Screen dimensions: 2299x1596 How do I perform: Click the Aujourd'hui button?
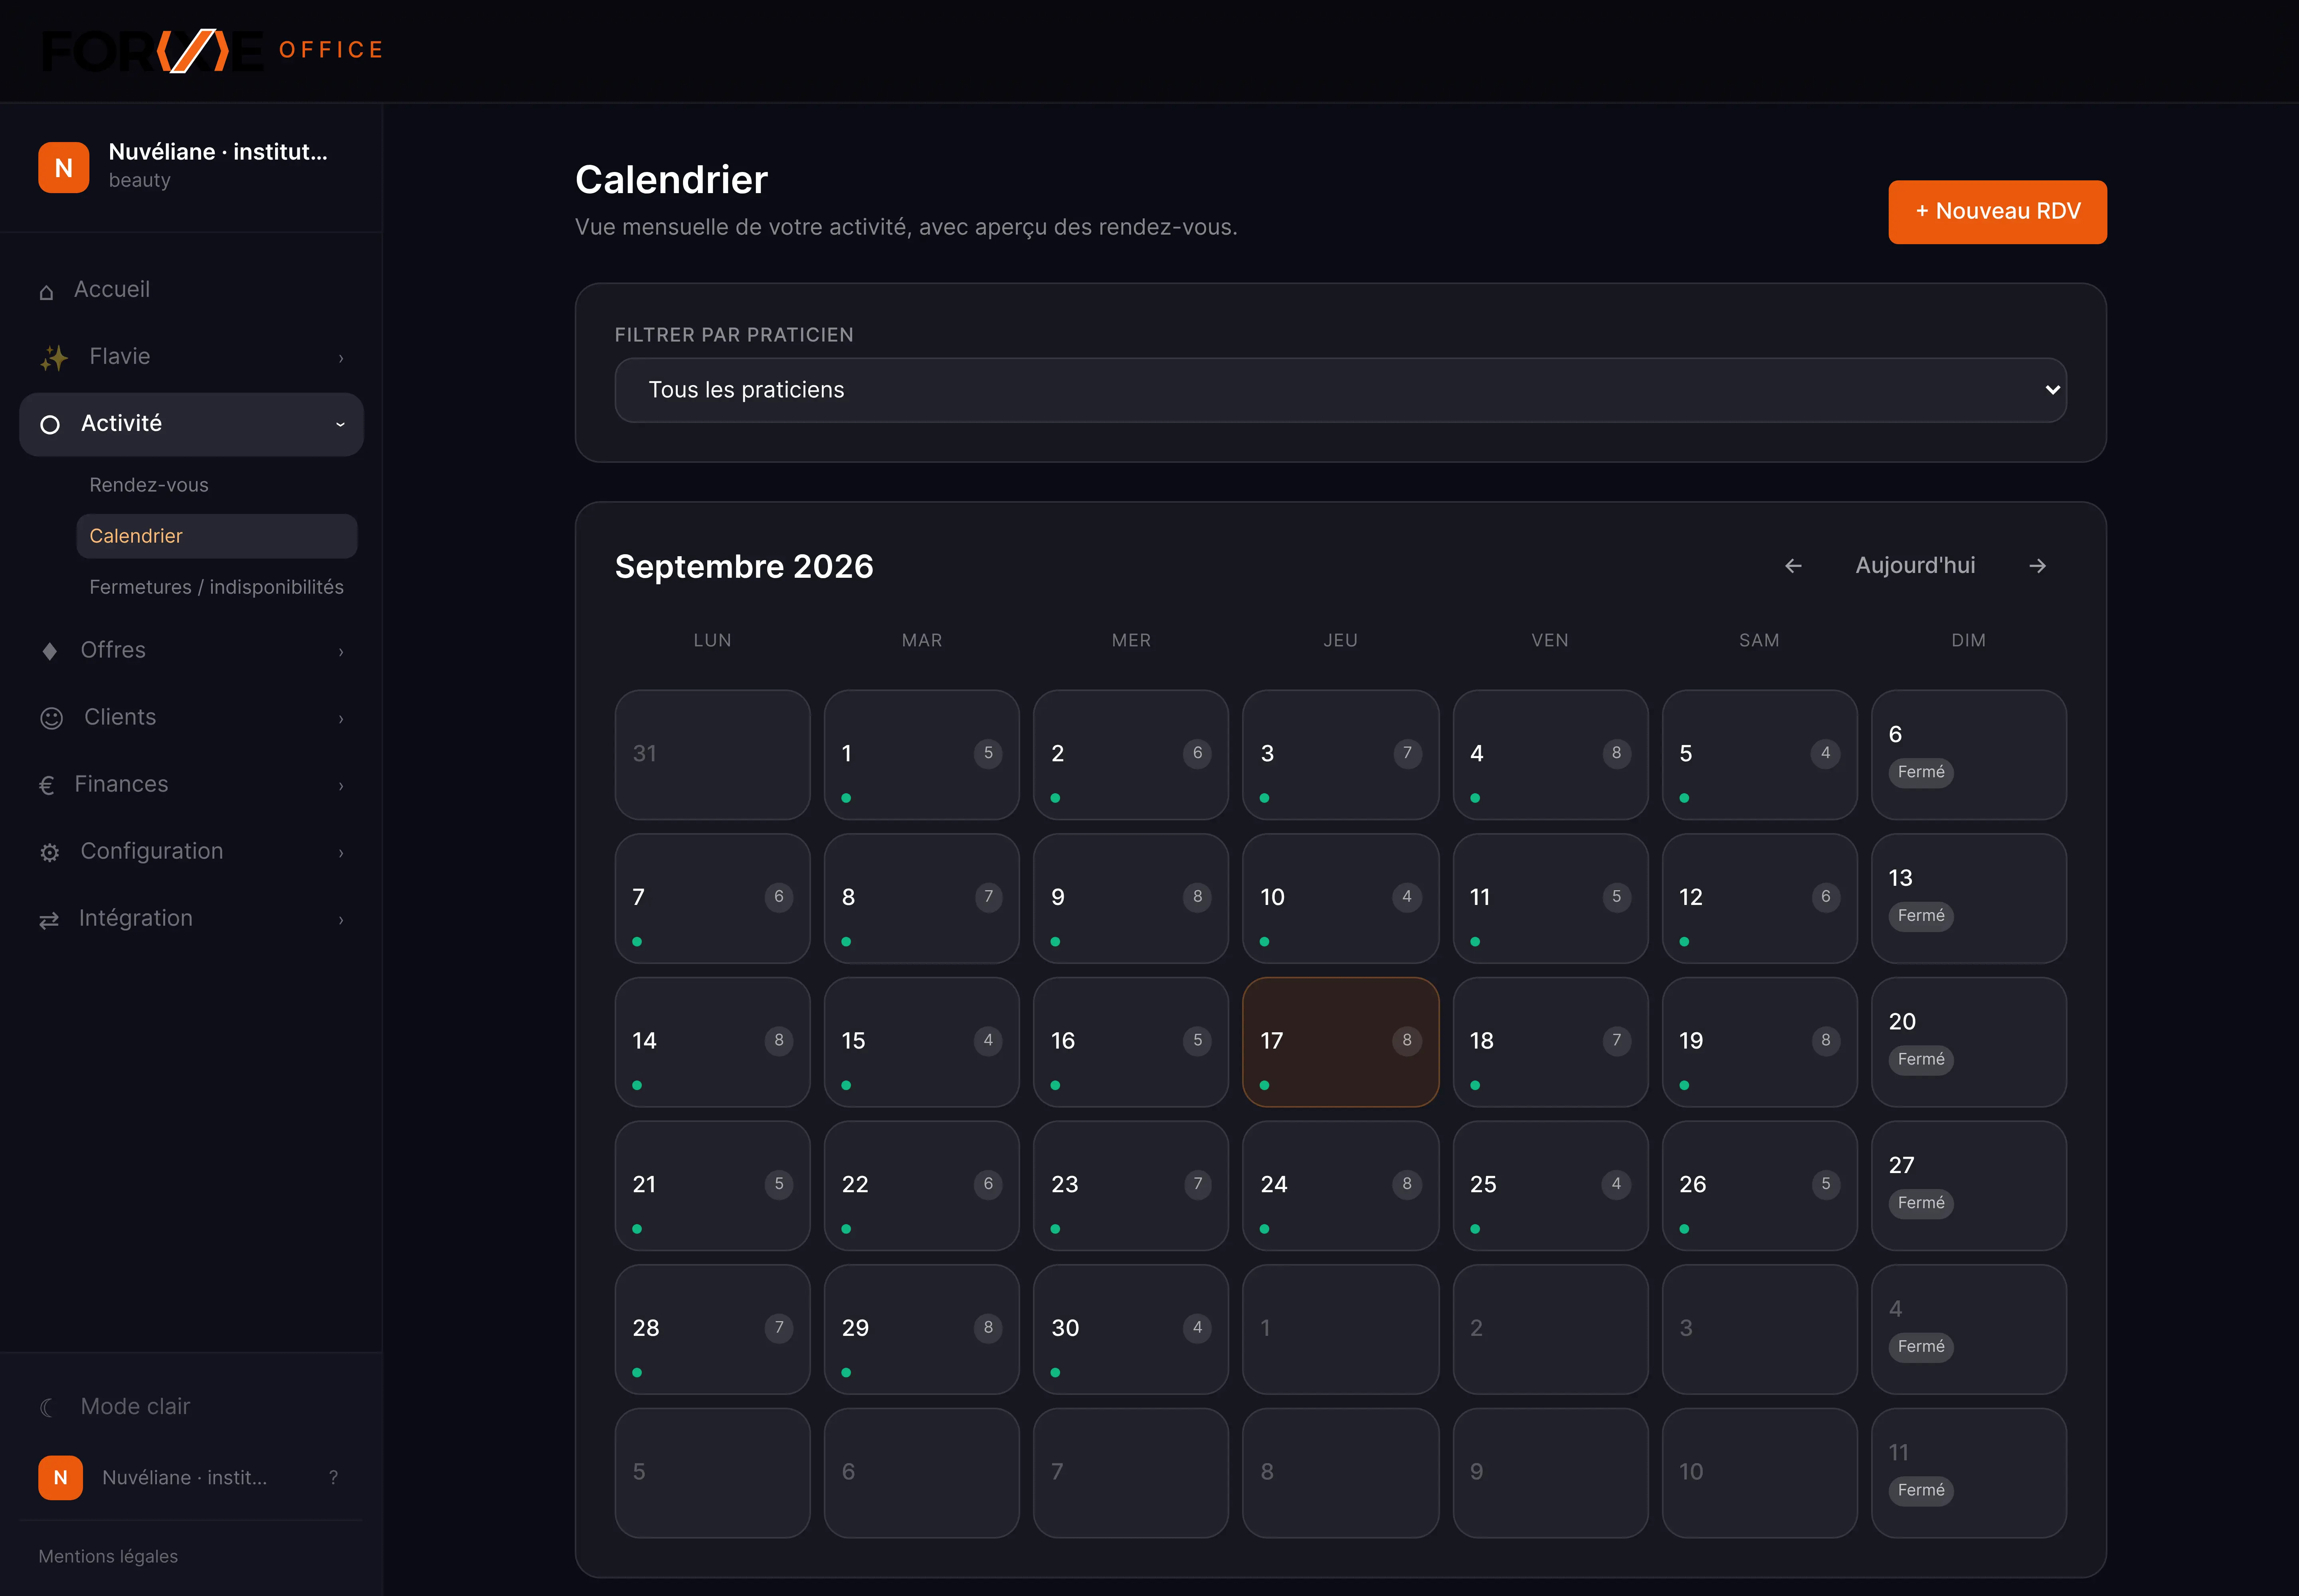point(1915,566)
